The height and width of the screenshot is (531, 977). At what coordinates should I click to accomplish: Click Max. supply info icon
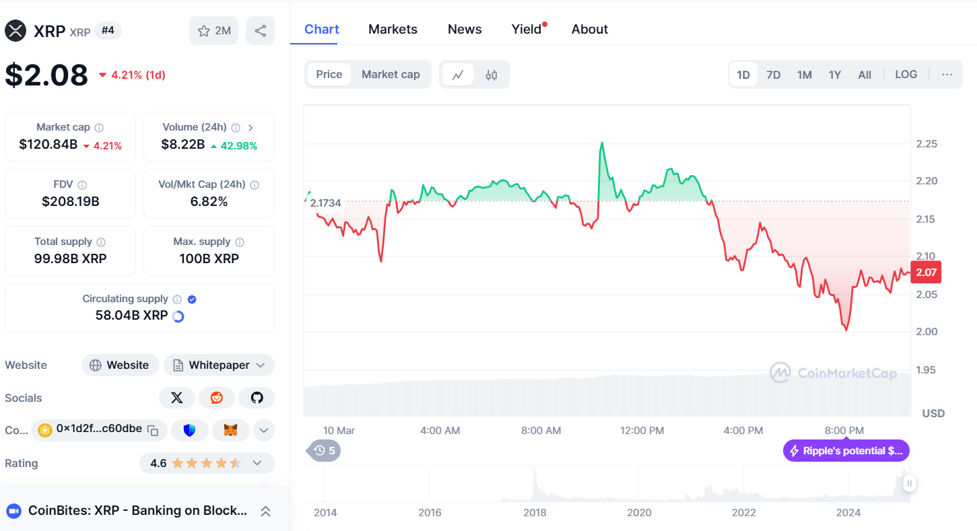point(240,242)
